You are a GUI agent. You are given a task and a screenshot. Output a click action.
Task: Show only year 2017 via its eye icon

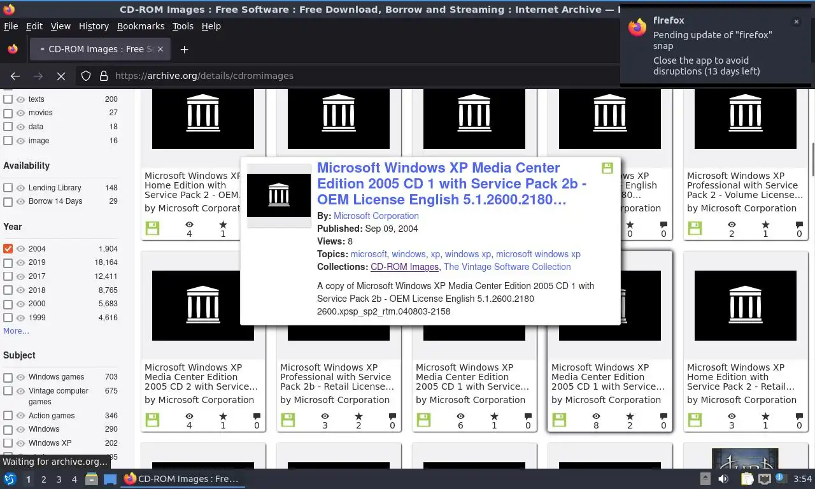(20, 276)
